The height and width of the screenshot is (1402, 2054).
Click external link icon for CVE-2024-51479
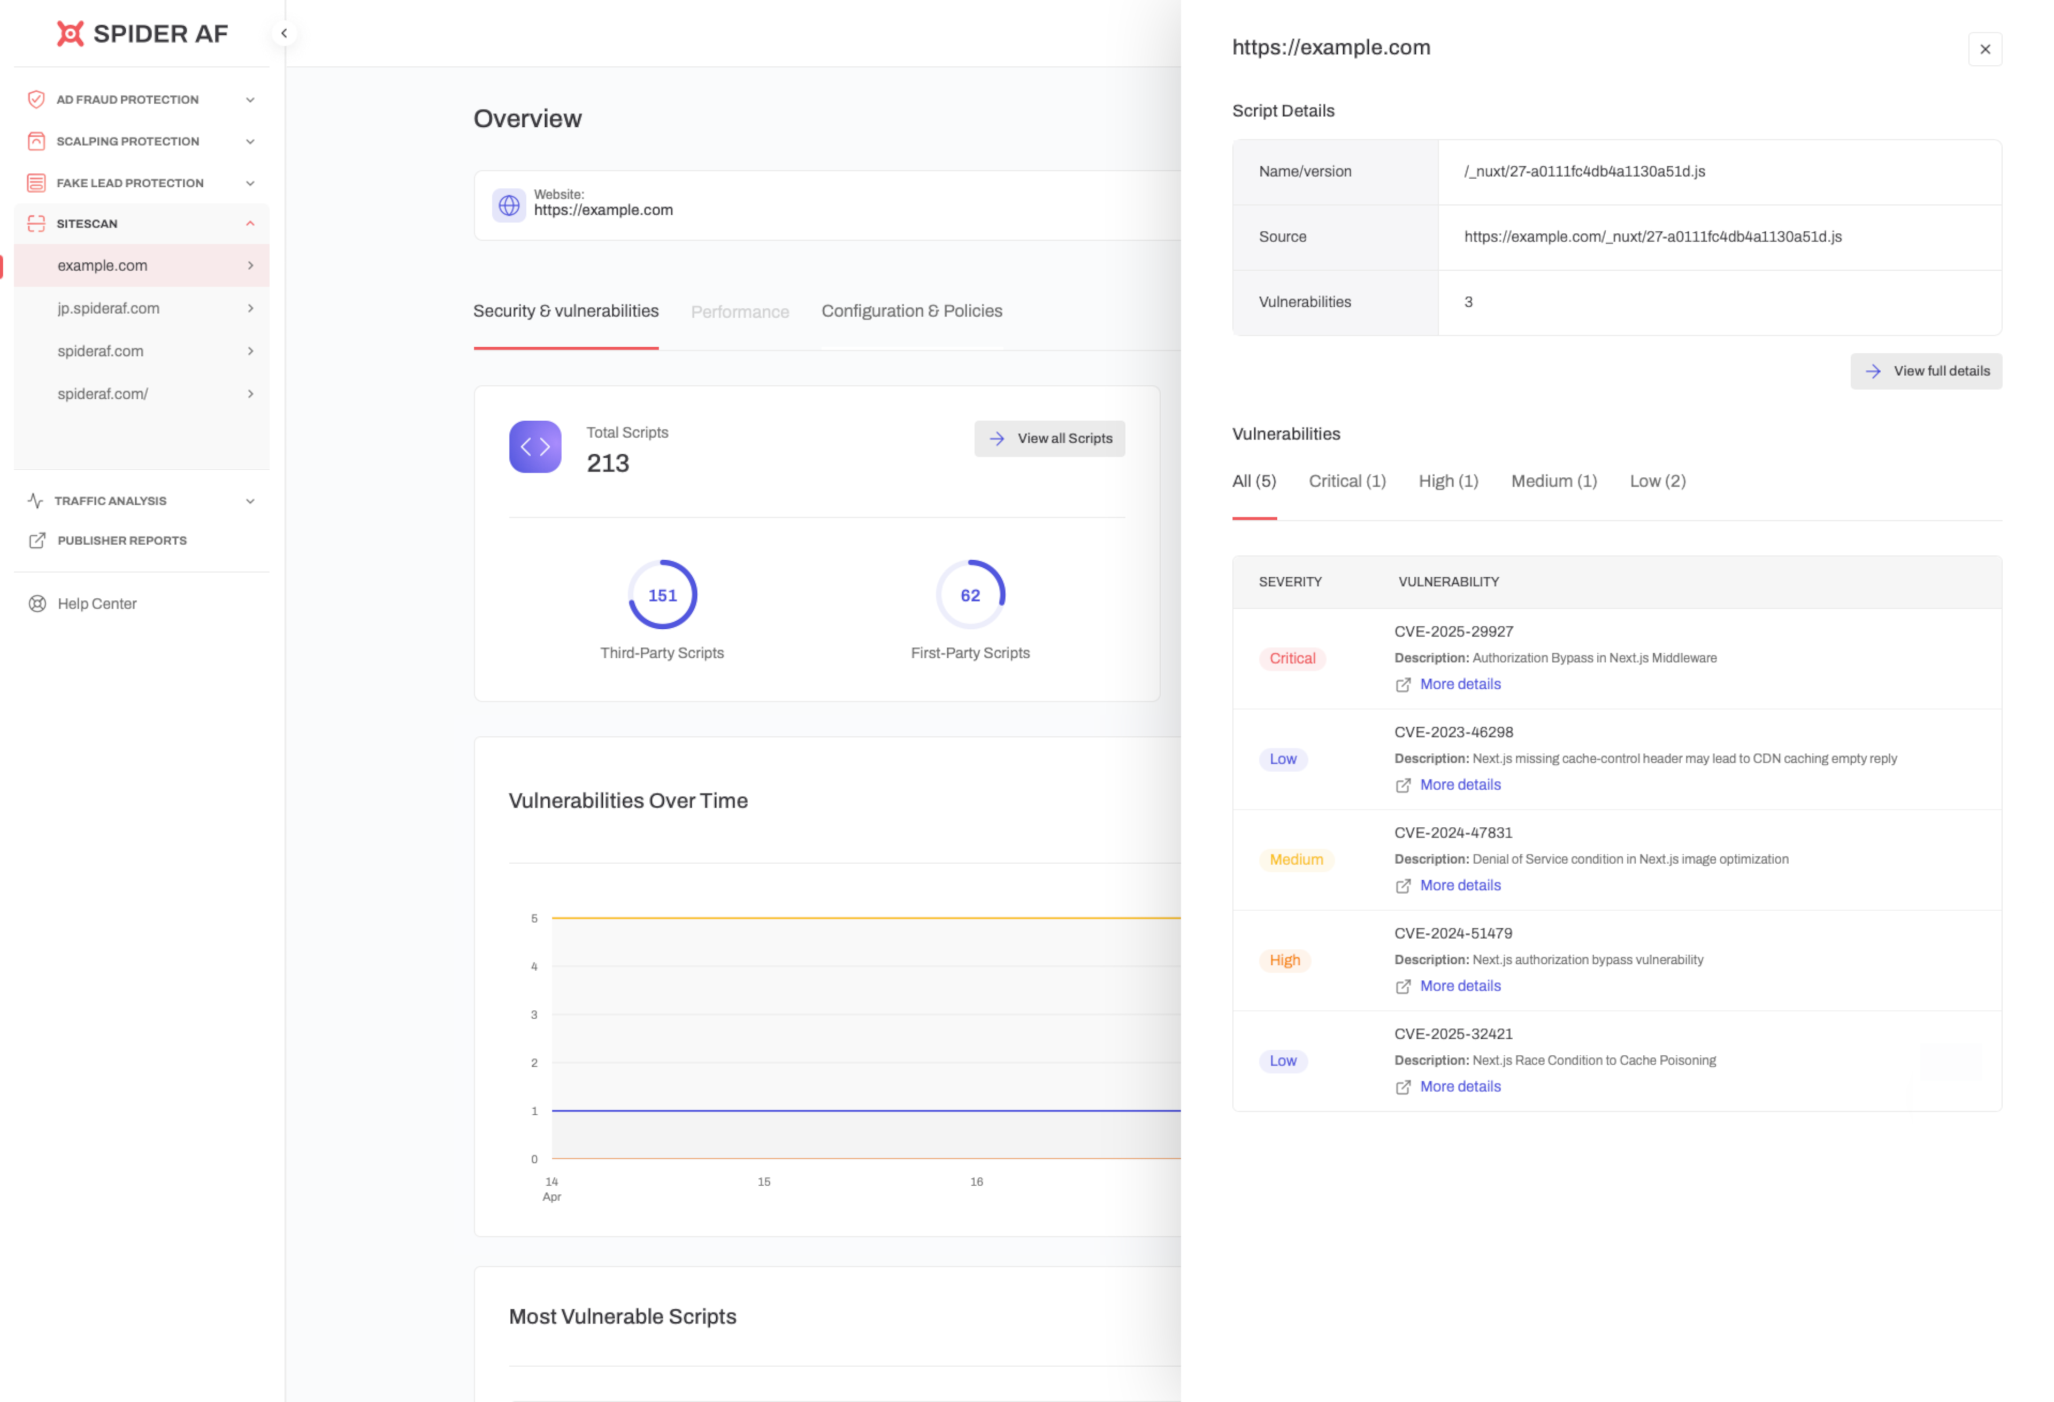1402,987
